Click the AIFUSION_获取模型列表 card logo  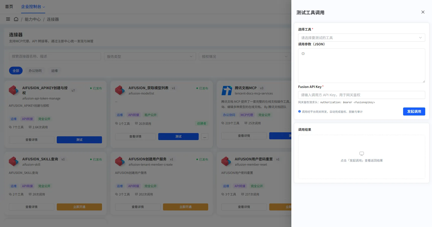[120, 90]
